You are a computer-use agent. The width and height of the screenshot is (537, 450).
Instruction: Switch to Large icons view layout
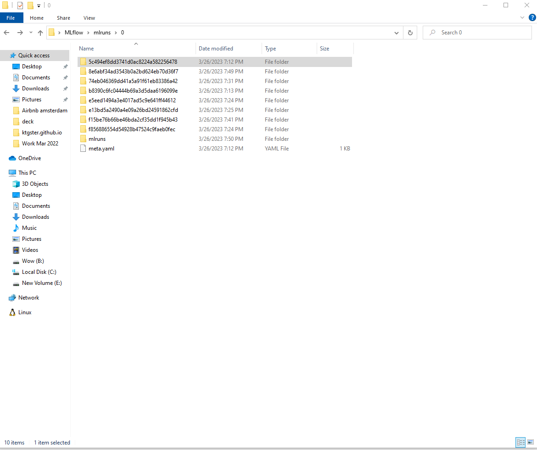pyautogui.click(x=531, y=443)
